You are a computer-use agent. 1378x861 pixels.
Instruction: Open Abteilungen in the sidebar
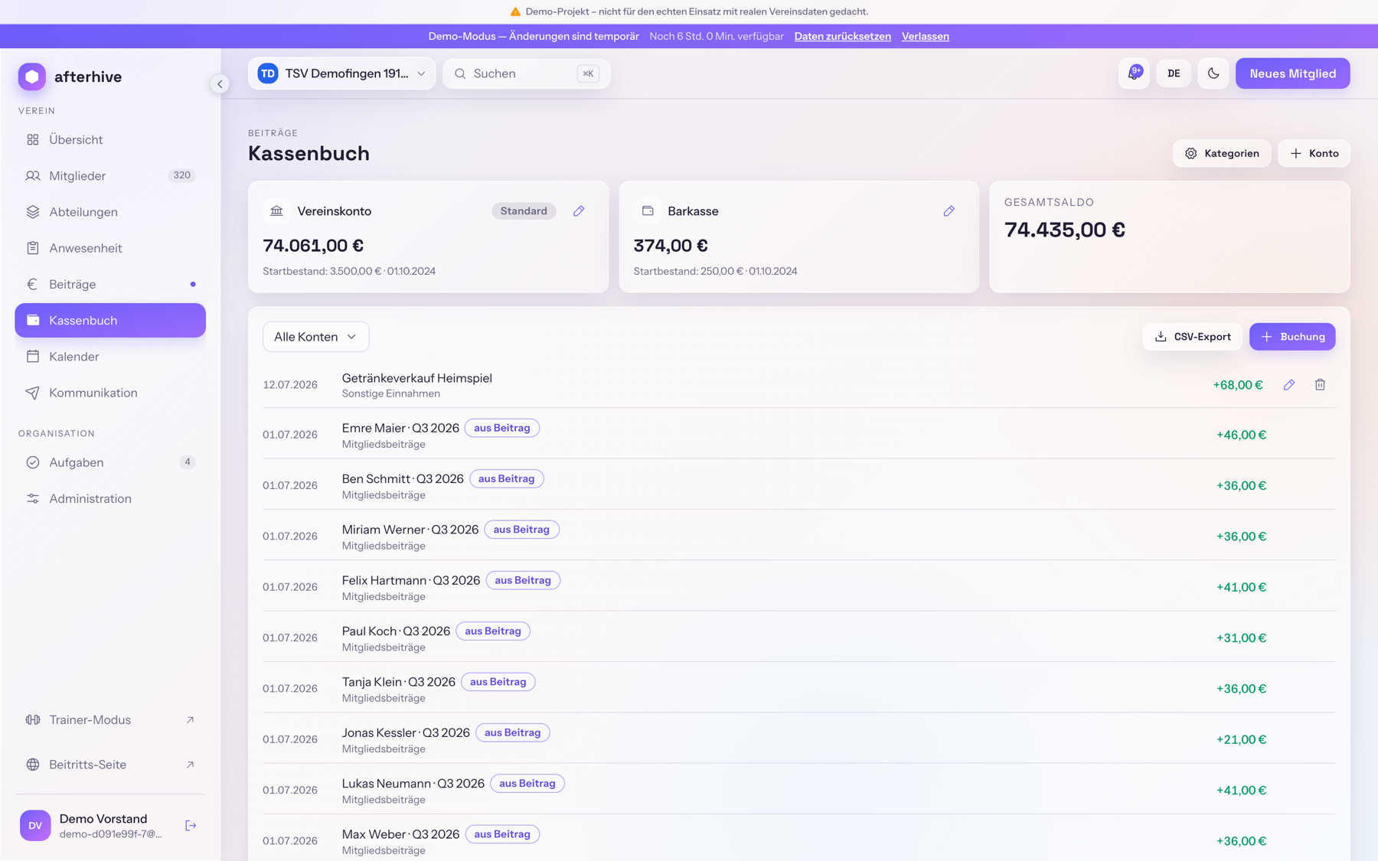point(110,212)
